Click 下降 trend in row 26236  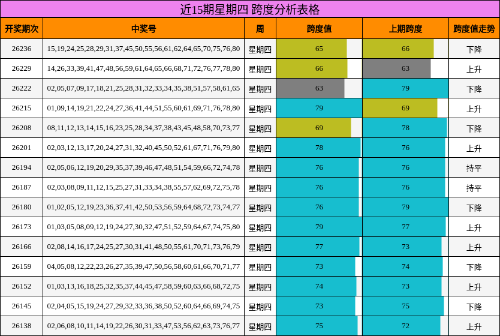[x=474, y=49]
